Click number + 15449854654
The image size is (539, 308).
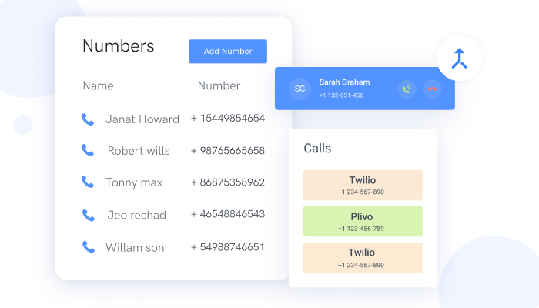click(228, 119)
